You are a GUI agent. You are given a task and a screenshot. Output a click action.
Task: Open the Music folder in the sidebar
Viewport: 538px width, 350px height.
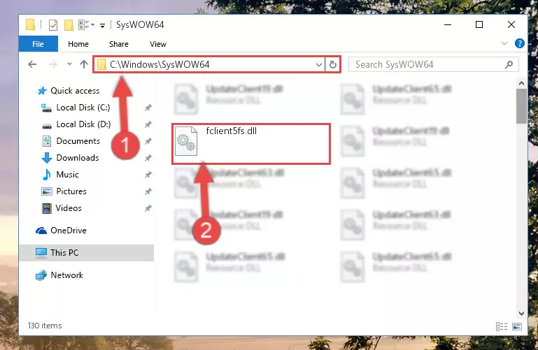68,175
